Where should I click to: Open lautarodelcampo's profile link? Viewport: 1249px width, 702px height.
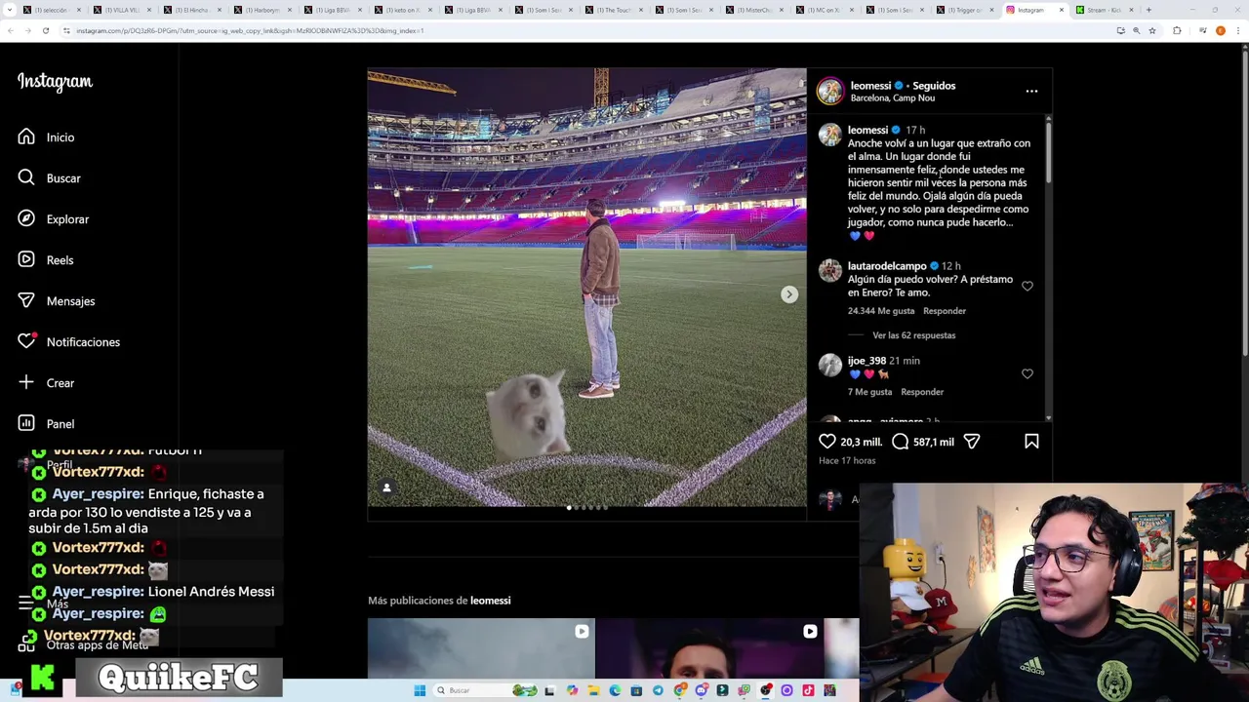tap(887, 266)
